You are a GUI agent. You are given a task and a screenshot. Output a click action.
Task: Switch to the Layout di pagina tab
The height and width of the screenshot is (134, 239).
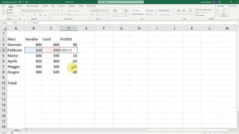click(x=32, y=6)
